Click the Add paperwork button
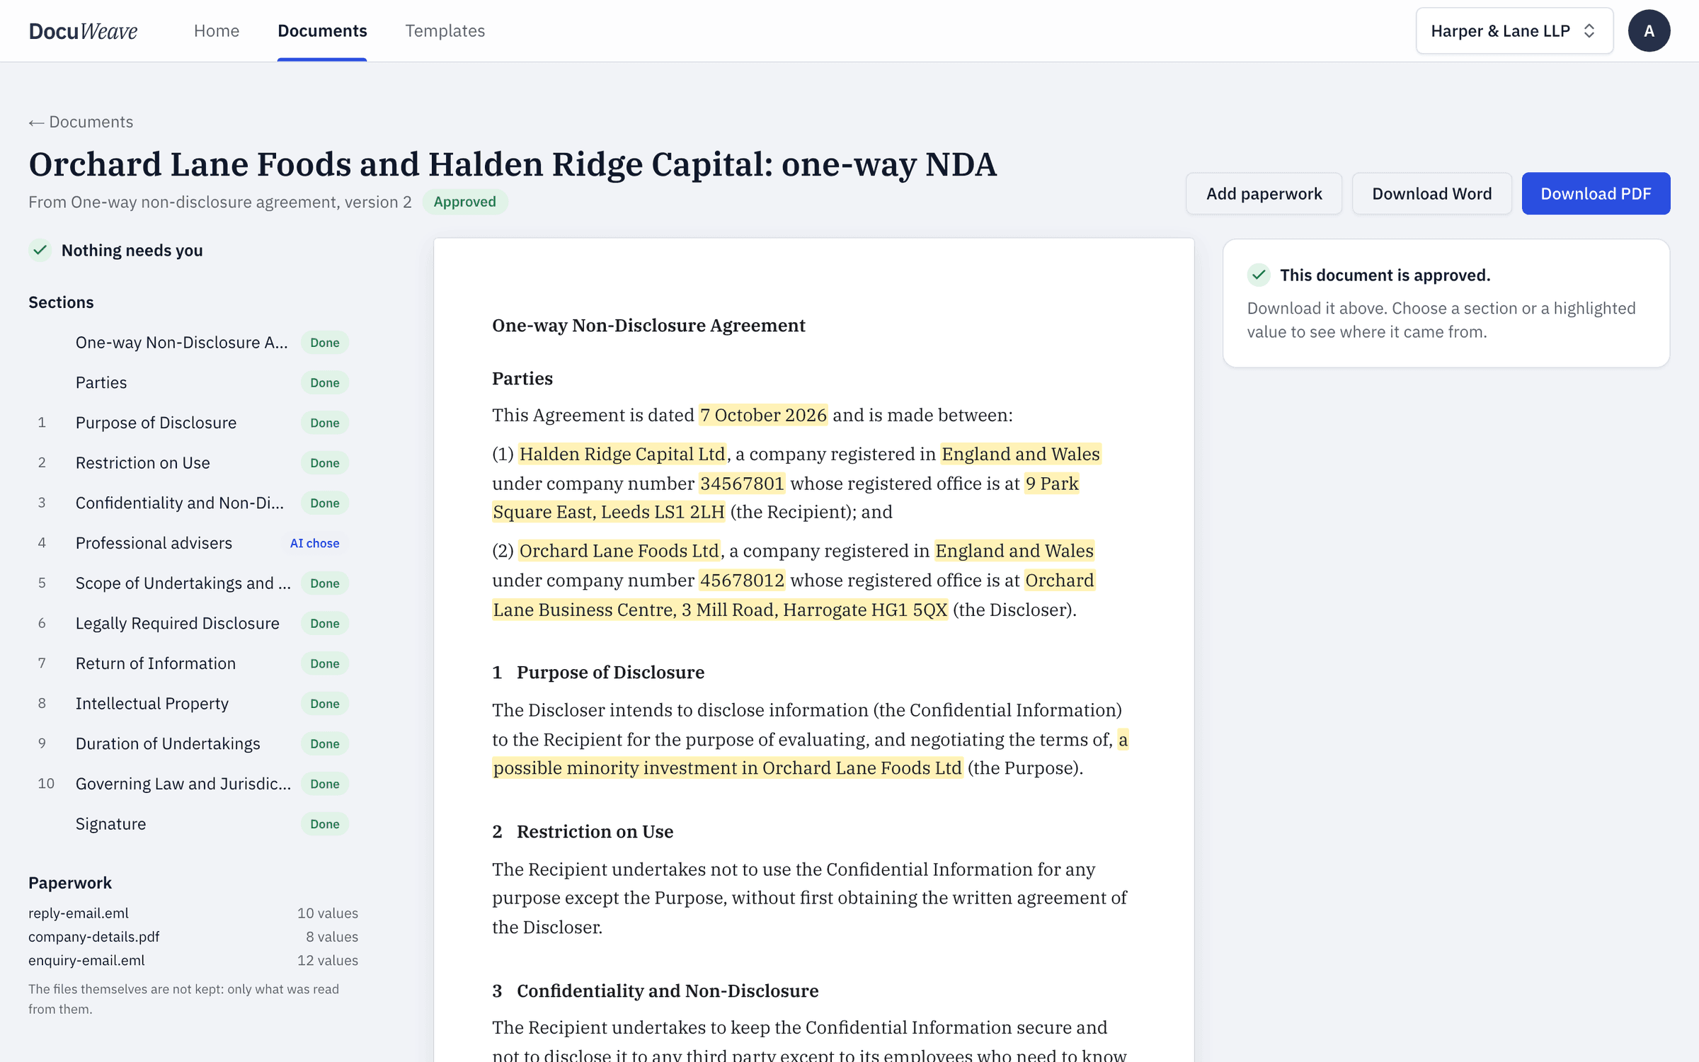 (1264, 193)
